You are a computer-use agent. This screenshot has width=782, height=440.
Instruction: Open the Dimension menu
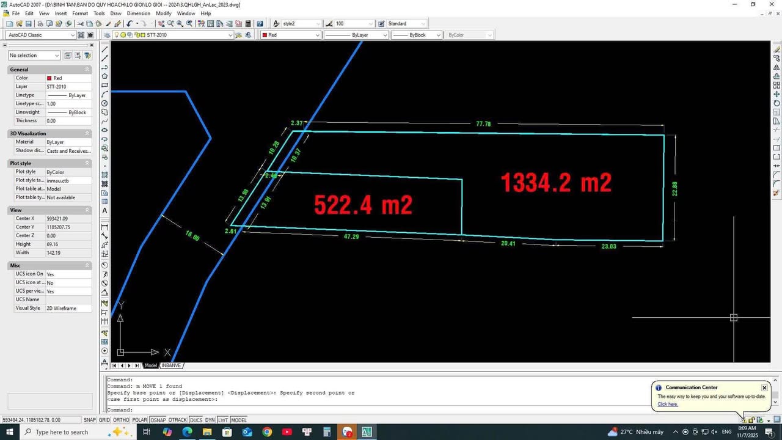tap(138, 13)
